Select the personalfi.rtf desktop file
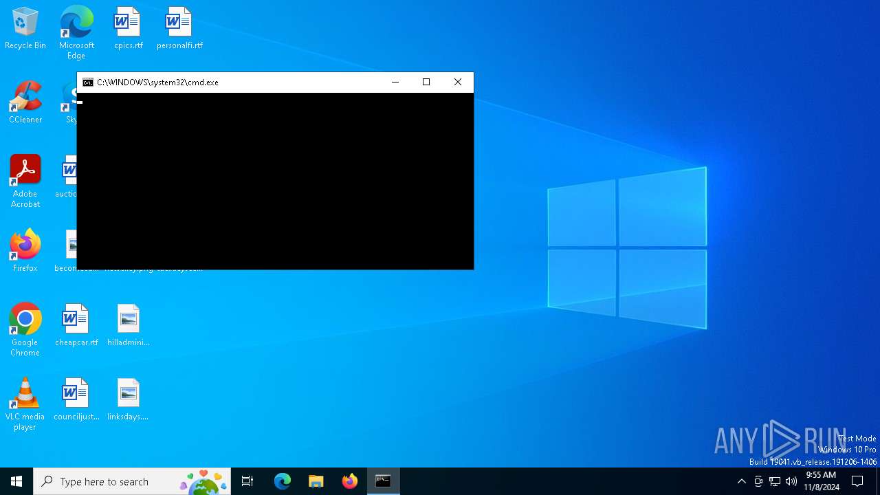The height and width of the screenshot is (495, 880). (179, 28)
